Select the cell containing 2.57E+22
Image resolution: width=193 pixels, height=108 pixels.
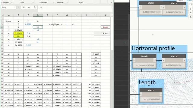[28, 66]
